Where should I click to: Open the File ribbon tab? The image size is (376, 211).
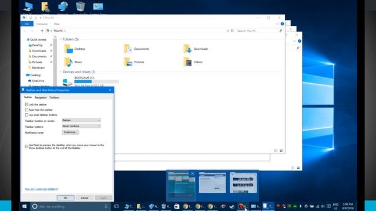(27, 24)
